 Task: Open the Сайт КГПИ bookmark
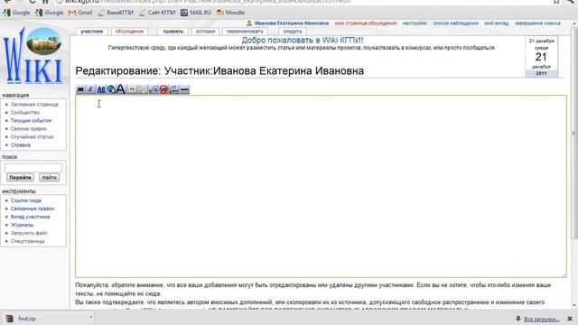click(157, 13)
